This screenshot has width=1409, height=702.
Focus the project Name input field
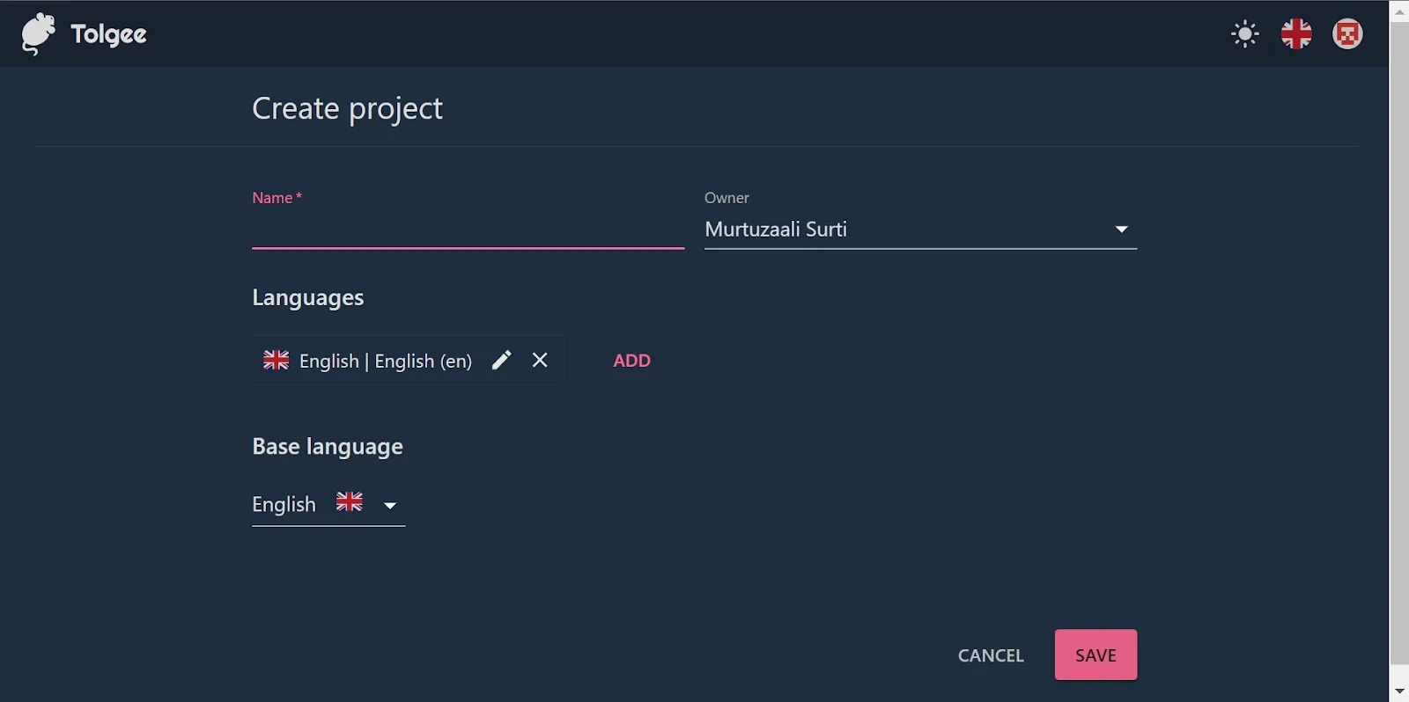(467, 230)
